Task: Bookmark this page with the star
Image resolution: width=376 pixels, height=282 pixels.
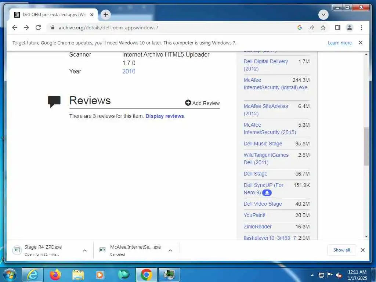Action: [x=323, y=28]
